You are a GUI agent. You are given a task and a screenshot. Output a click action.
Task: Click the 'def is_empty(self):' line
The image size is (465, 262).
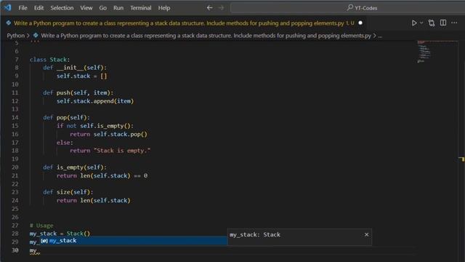tap(75, 167)
